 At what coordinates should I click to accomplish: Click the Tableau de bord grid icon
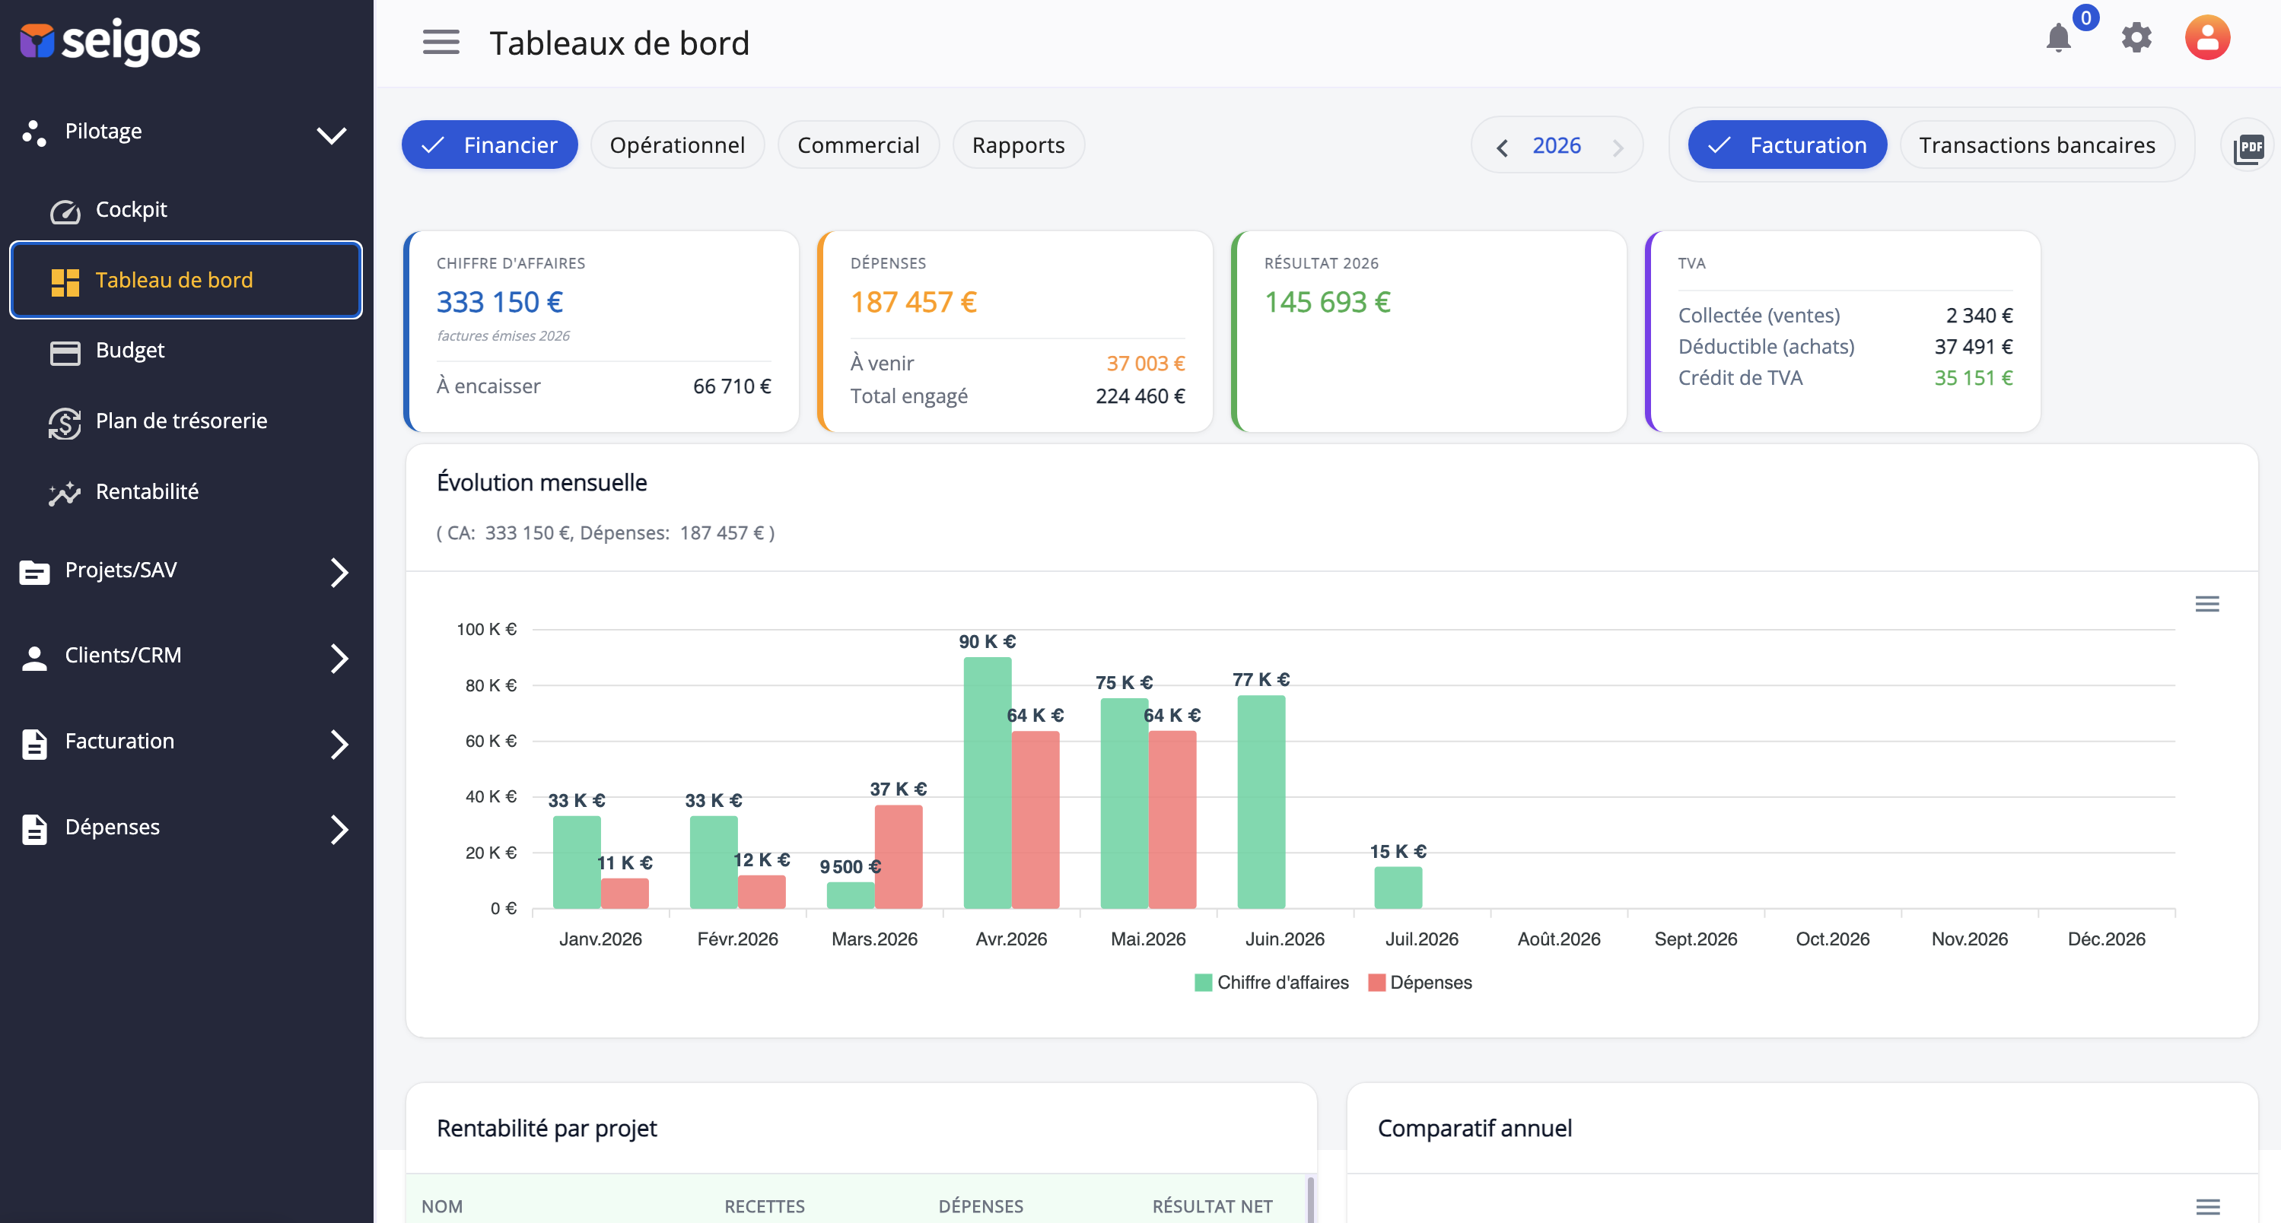click(x=65, y=281)
